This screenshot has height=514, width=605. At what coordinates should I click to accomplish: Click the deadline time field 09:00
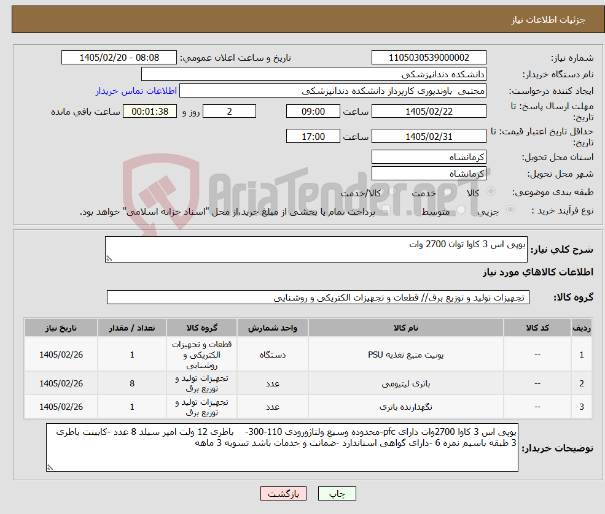(x=313, y=112)
